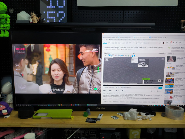The width and height of the screenshot is (185, 139).
Task: Like the video with the thumbs-up icon
Action: tap(104, 91)
